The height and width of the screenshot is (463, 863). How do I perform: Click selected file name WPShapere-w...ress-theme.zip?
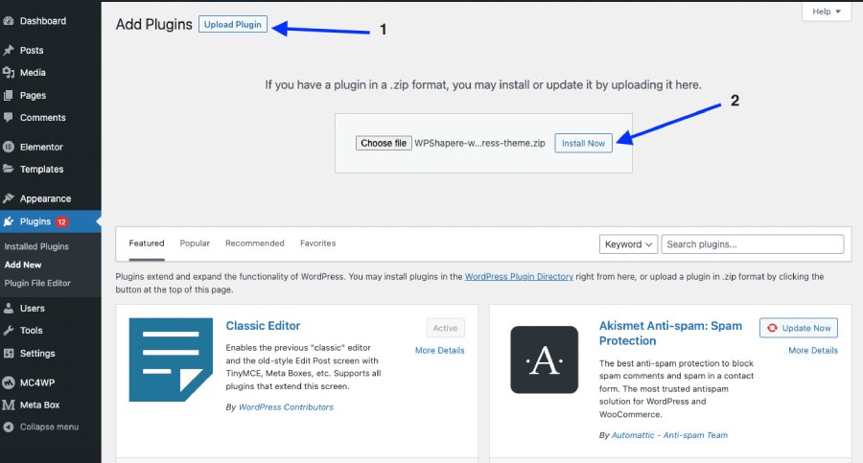click(480, 143)
